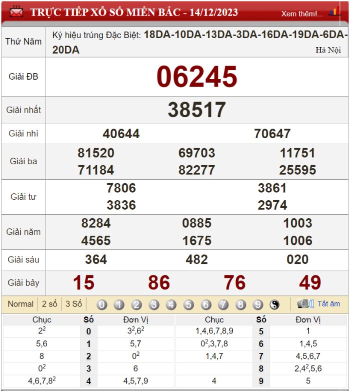
Task: Click row number 0 in Số column
Action: pos(88,331)
